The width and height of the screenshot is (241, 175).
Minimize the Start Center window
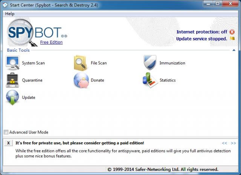click(208, 3)
